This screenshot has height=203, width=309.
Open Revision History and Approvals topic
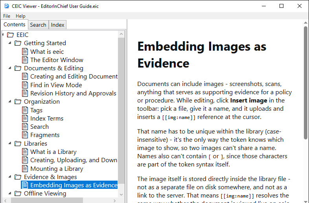73,93
